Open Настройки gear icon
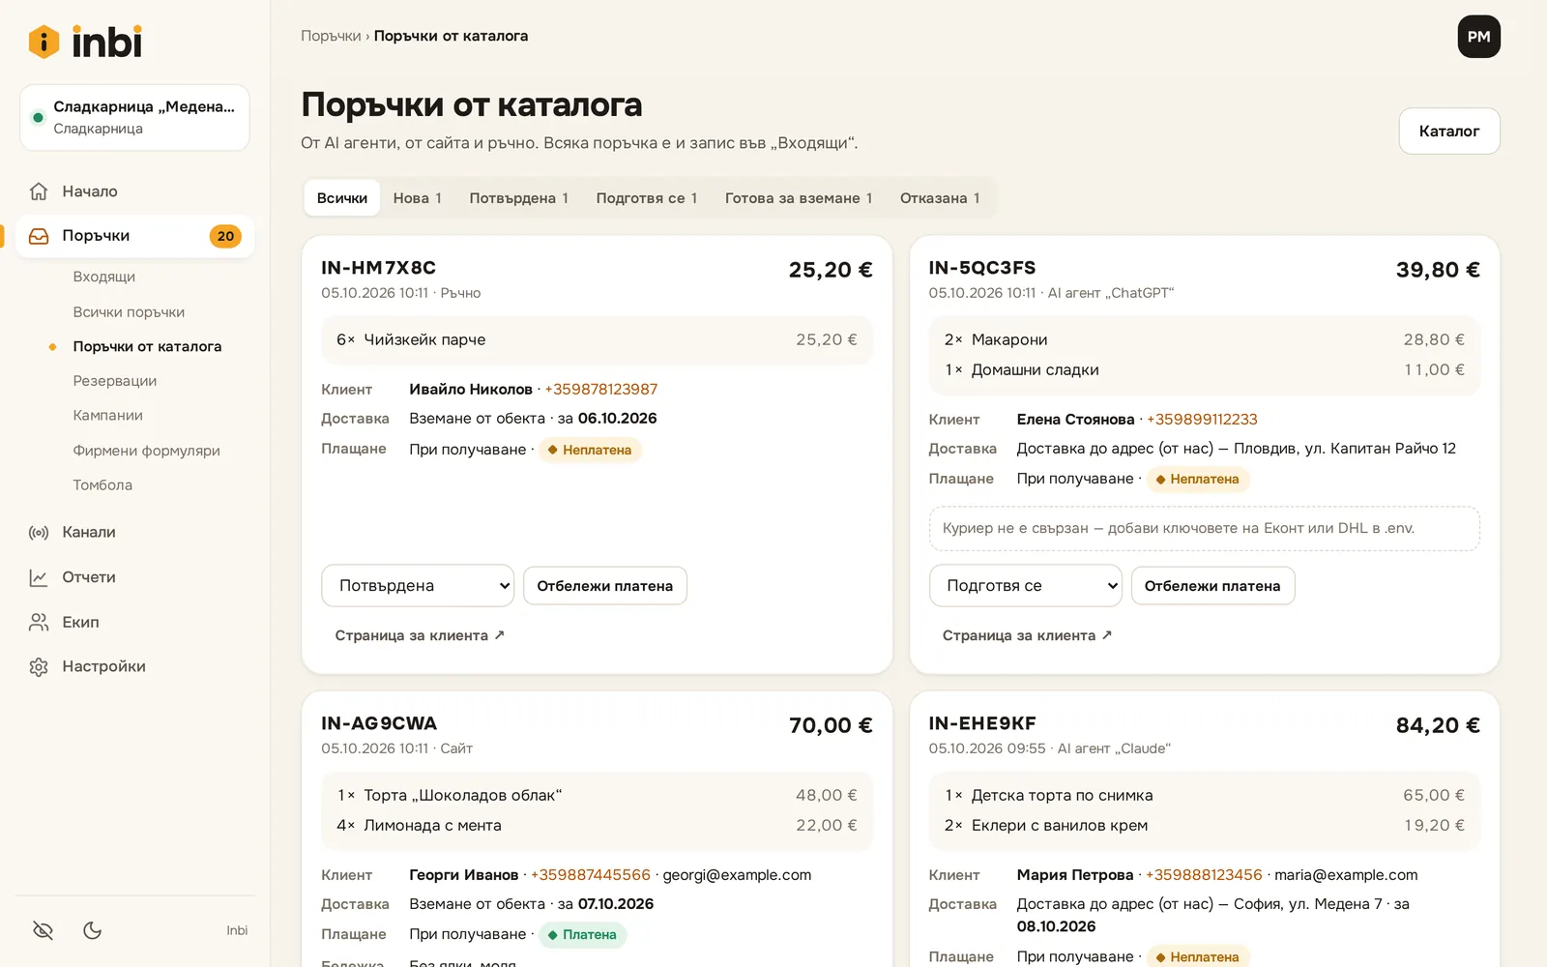 (39, 666)
